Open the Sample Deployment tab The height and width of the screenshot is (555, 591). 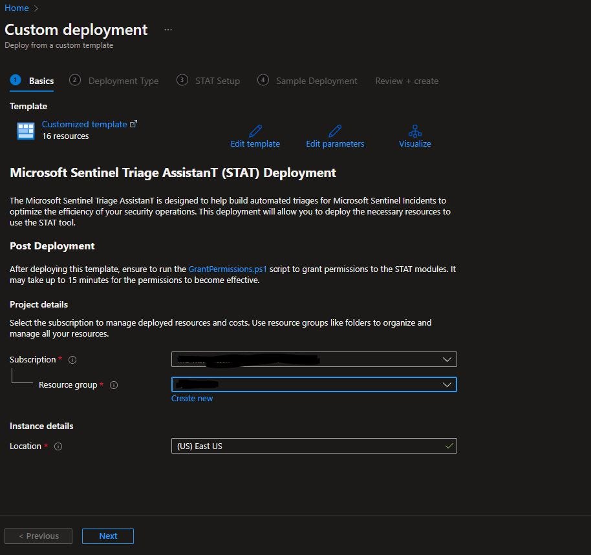tap(307, 81)
